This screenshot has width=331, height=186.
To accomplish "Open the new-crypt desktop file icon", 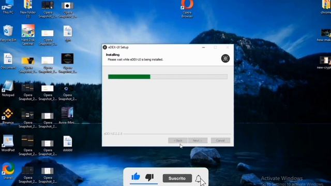I will point(325,63).
